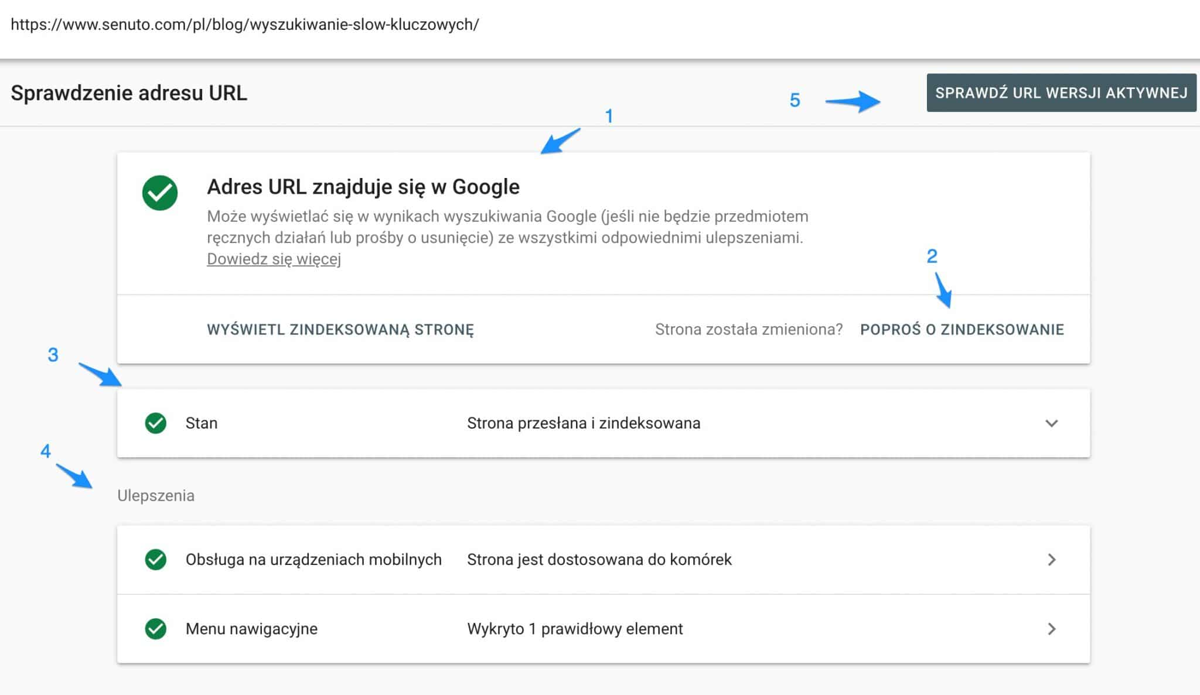
Task: Click the text Strona została zmieniona?
Action: (749, 330)
